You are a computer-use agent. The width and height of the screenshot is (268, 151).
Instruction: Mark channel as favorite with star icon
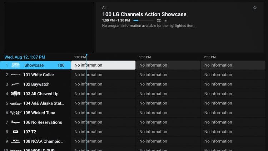click(x=255, y=8)
